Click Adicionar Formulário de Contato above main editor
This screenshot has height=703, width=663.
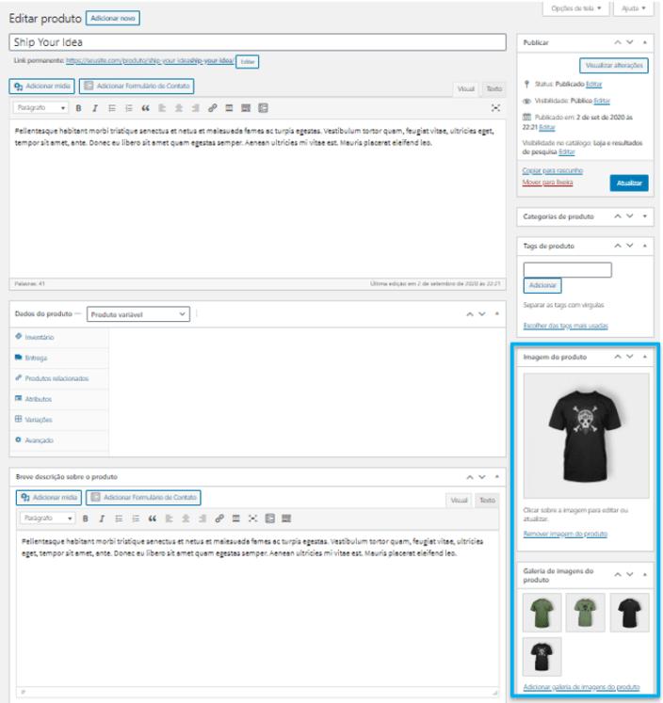point(137,86)
